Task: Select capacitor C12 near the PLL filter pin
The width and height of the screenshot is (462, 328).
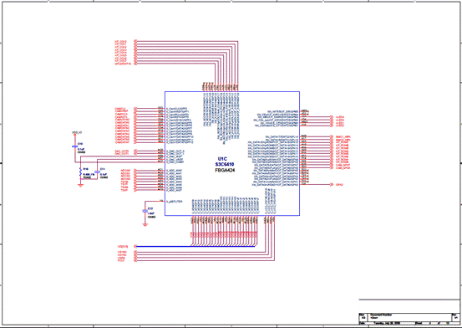Action: [145, 211]
